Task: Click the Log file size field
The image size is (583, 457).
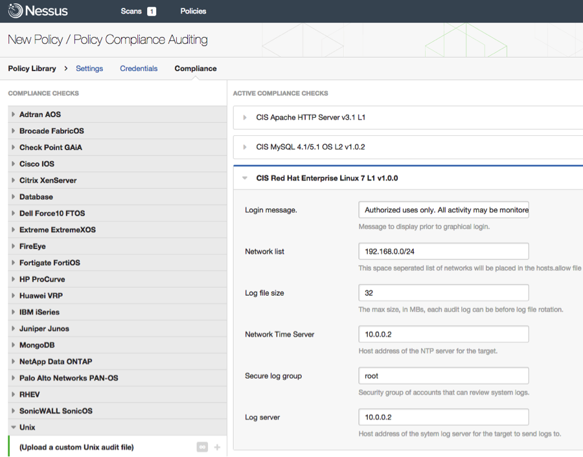Action: click(x=444, y=293)
